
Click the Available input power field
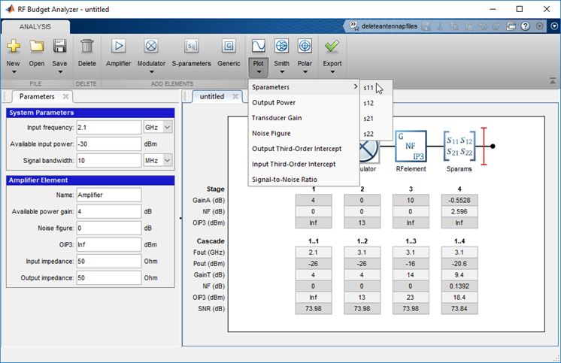click(108, 144)
